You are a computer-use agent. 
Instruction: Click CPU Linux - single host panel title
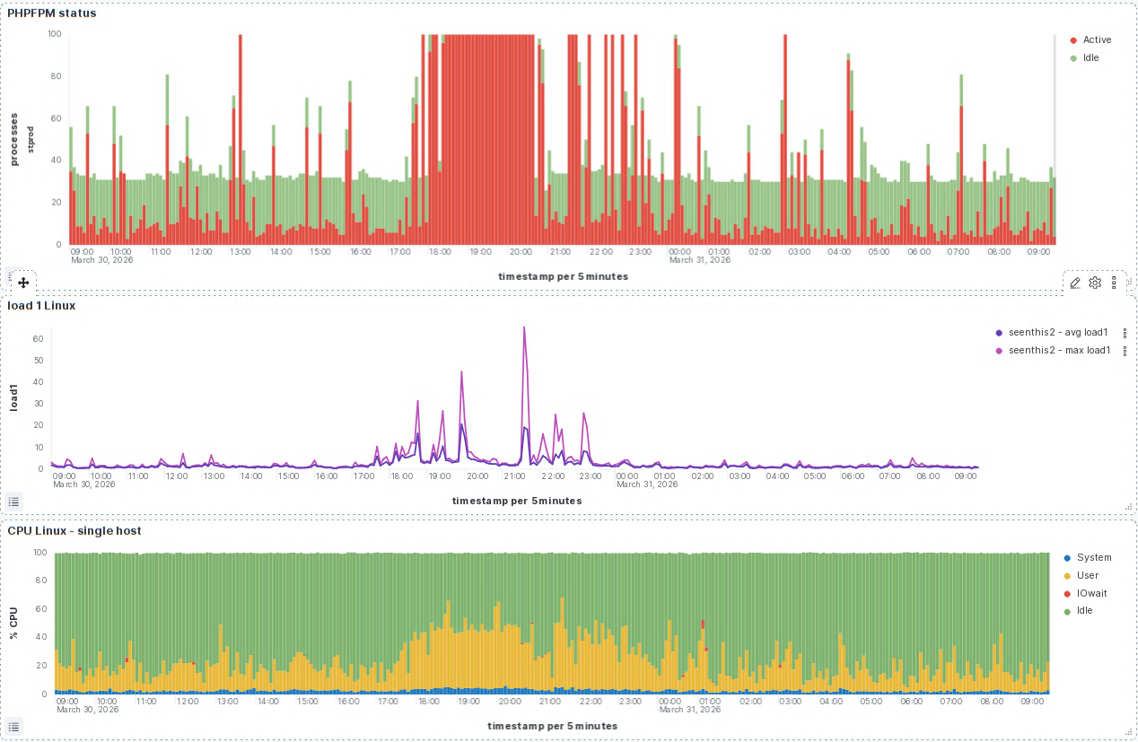(74, 530)
